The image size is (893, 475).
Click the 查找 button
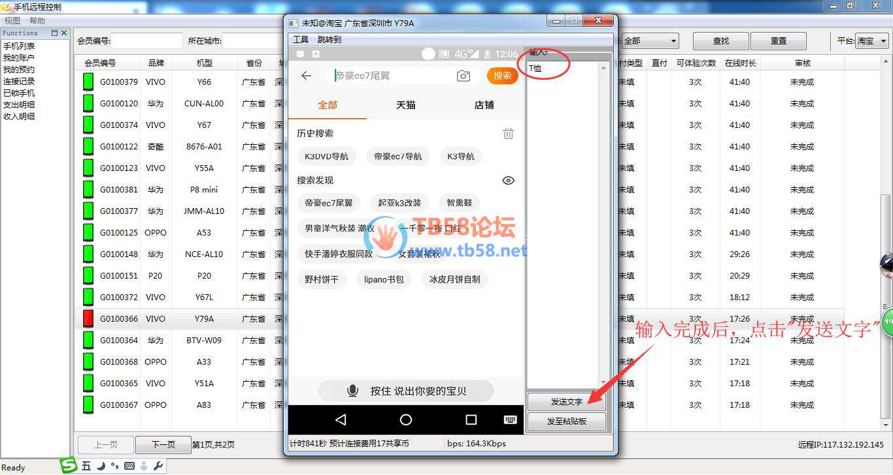click(x=721, y=40)
